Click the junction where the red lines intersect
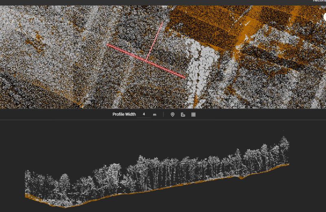 click(147, 61)
